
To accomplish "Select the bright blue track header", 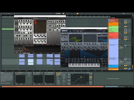I will pyautogui.click(x=113, y=66).
